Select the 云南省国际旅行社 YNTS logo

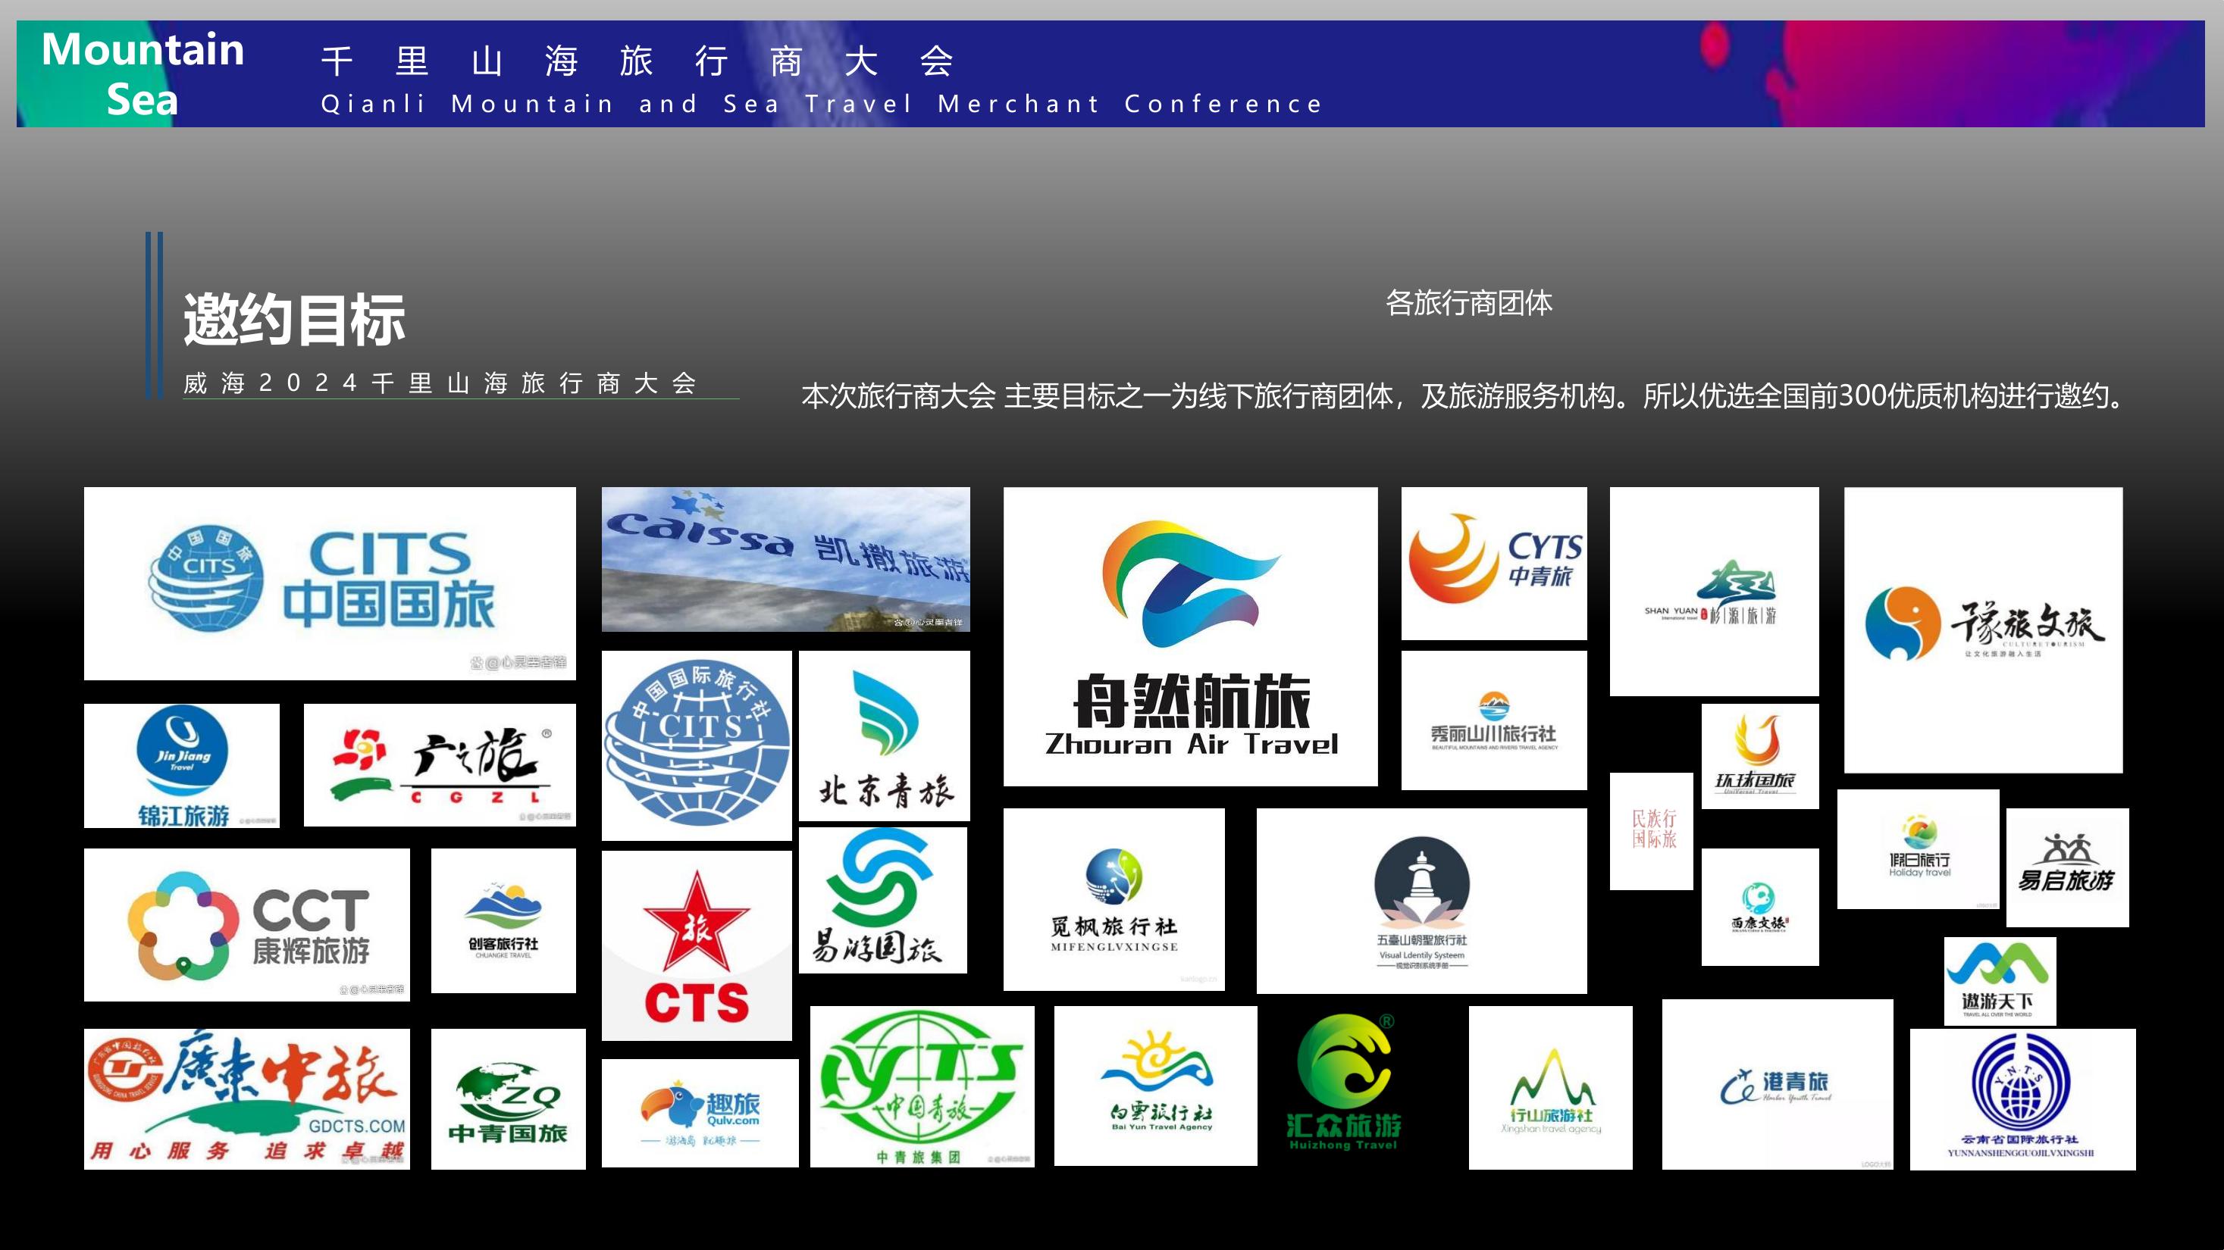tap(2023, 1100)
